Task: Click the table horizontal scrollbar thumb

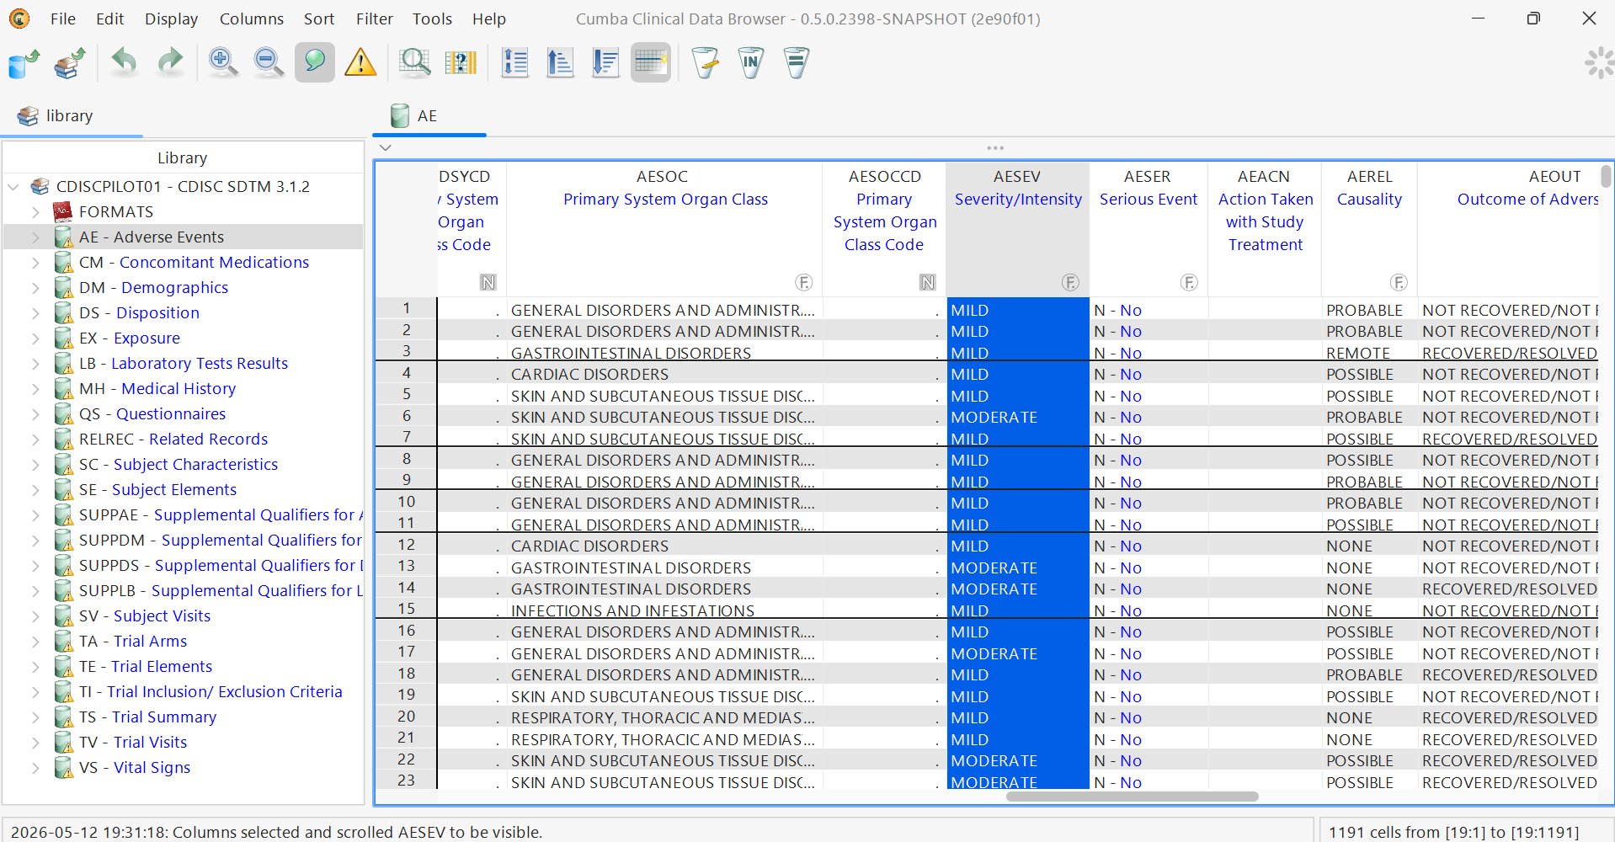Action: click(1132, 796)
